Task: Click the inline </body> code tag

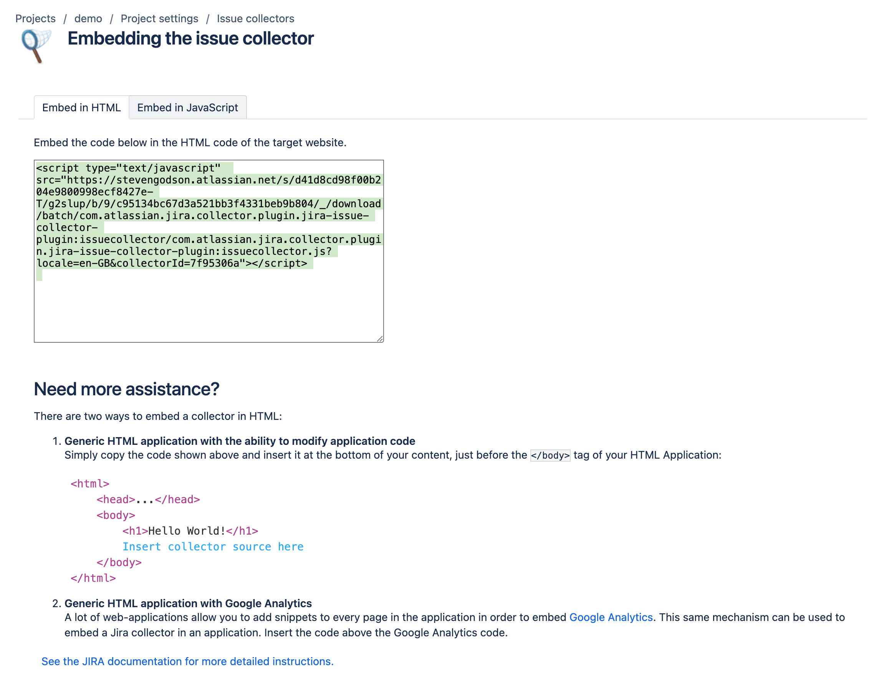Action: 550,456
